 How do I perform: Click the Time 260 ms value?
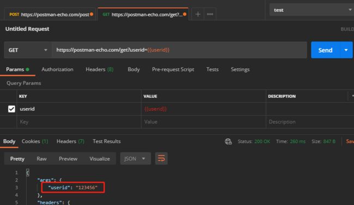pos(297,141)
